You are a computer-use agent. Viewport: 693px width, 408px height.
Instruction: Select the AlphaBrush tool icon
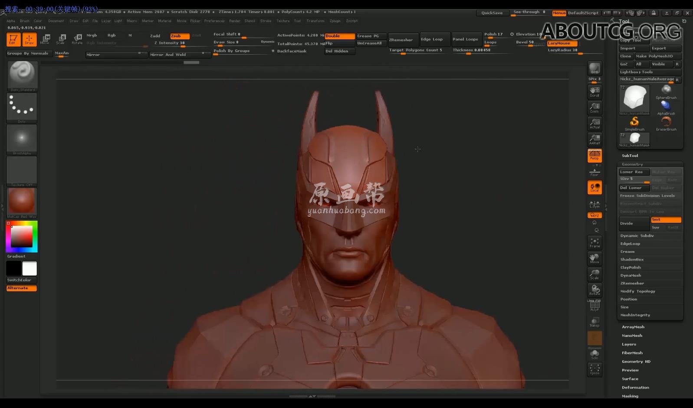(x=666, y=108)
